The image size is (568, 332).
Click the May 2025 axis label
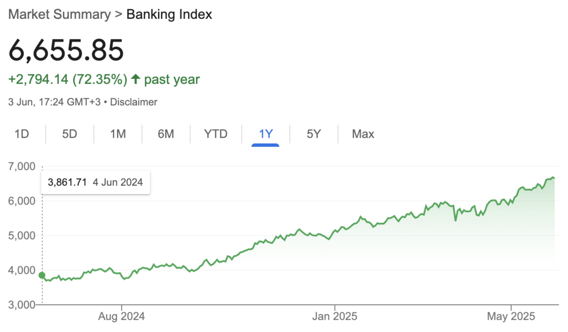(511, 316)
